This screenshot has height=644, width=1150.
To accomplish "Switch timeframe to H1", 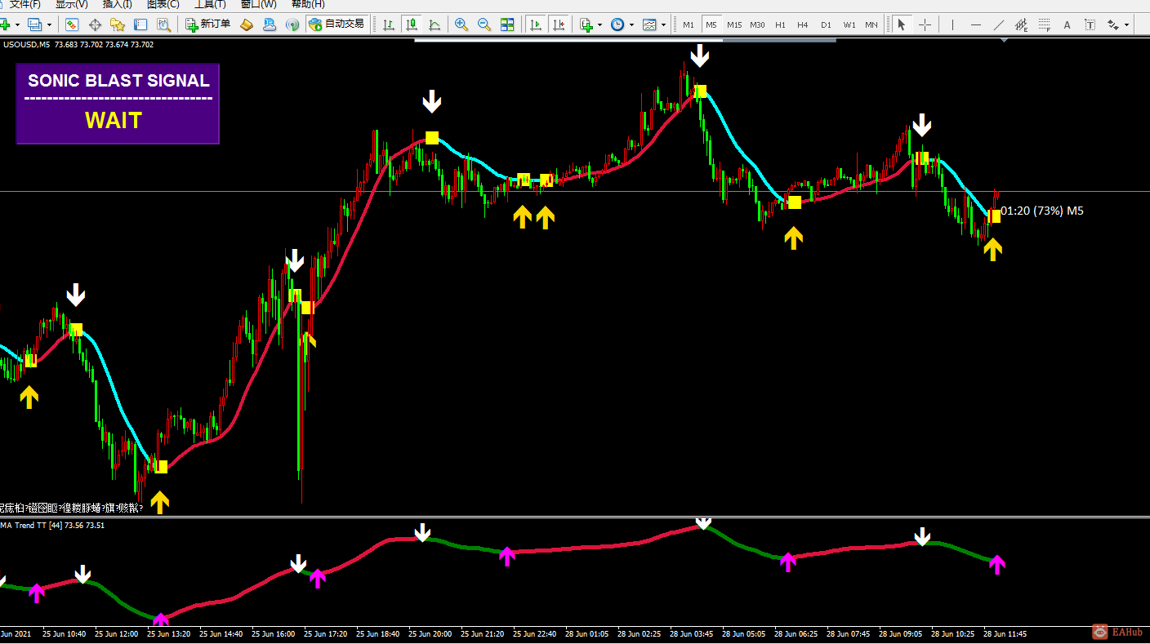I will pyautogui.click(x=781, y=24).
